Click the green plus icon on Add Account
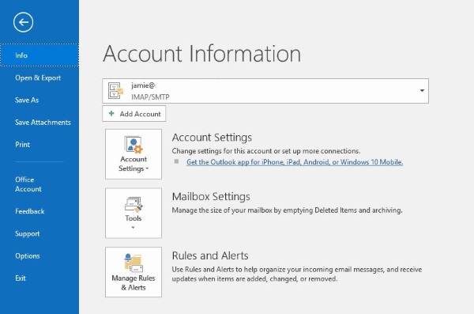The image size is (474, 314). [x=111, y=114]
